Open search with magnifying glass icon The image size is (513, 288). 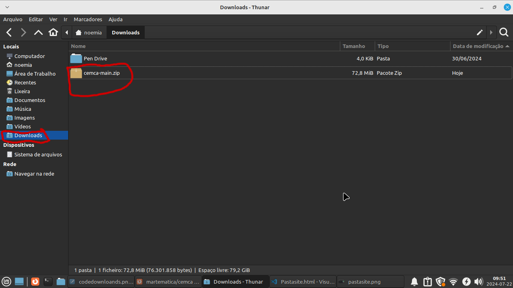503,32
